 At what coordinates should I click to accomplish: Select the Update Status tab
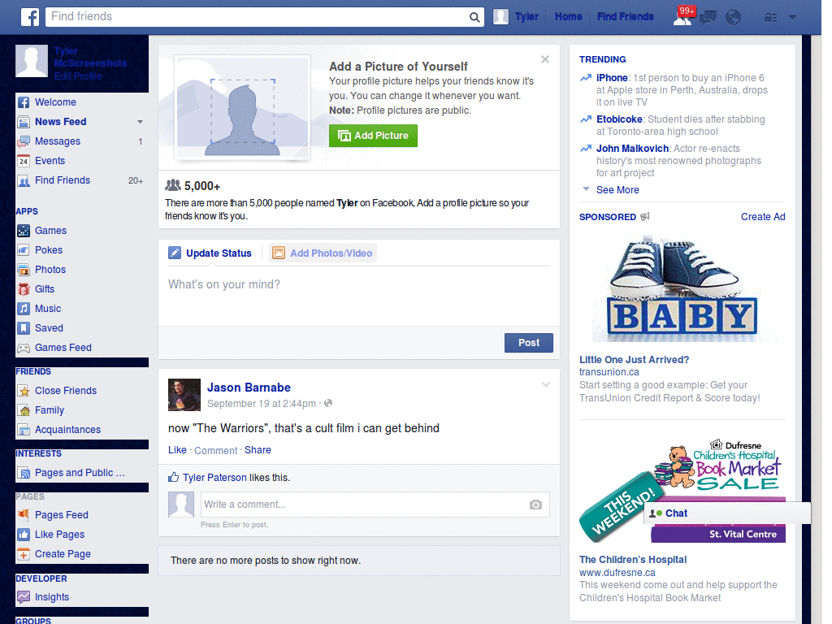tap(210, 253)
